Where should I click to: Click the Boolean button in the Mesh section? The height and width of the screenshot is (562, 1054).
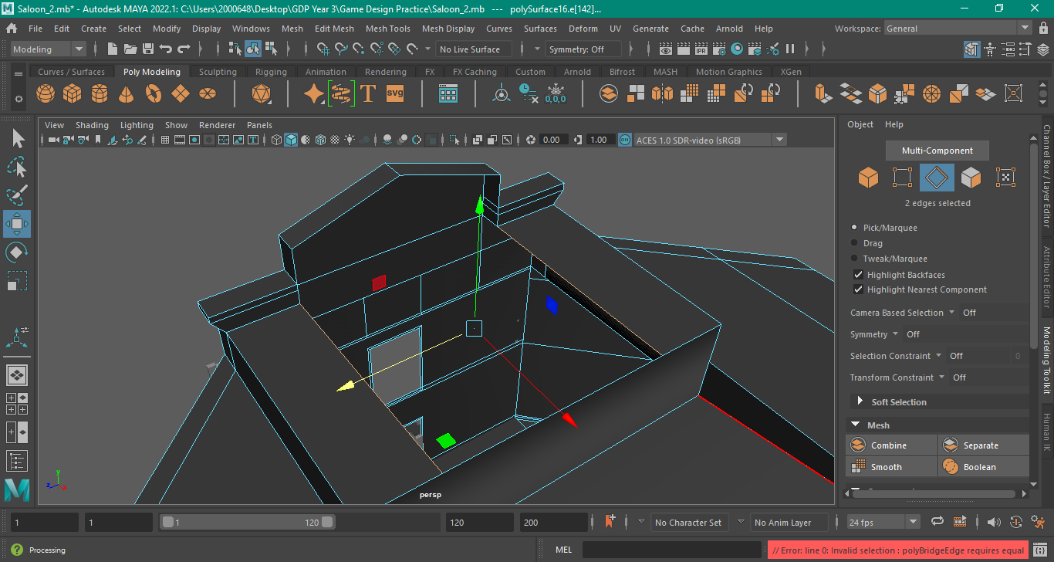point(984,466)
